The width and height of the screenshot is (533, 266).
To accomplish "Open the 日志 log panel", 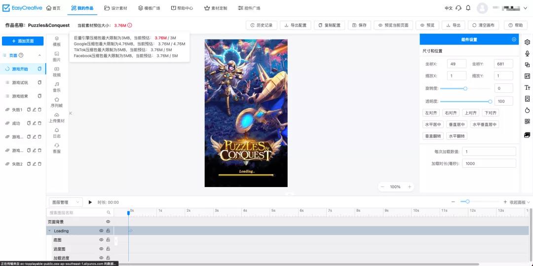I will click(x=57, y=133).
